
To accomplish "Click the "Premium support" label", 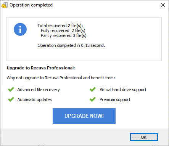I will click(115, 99).
